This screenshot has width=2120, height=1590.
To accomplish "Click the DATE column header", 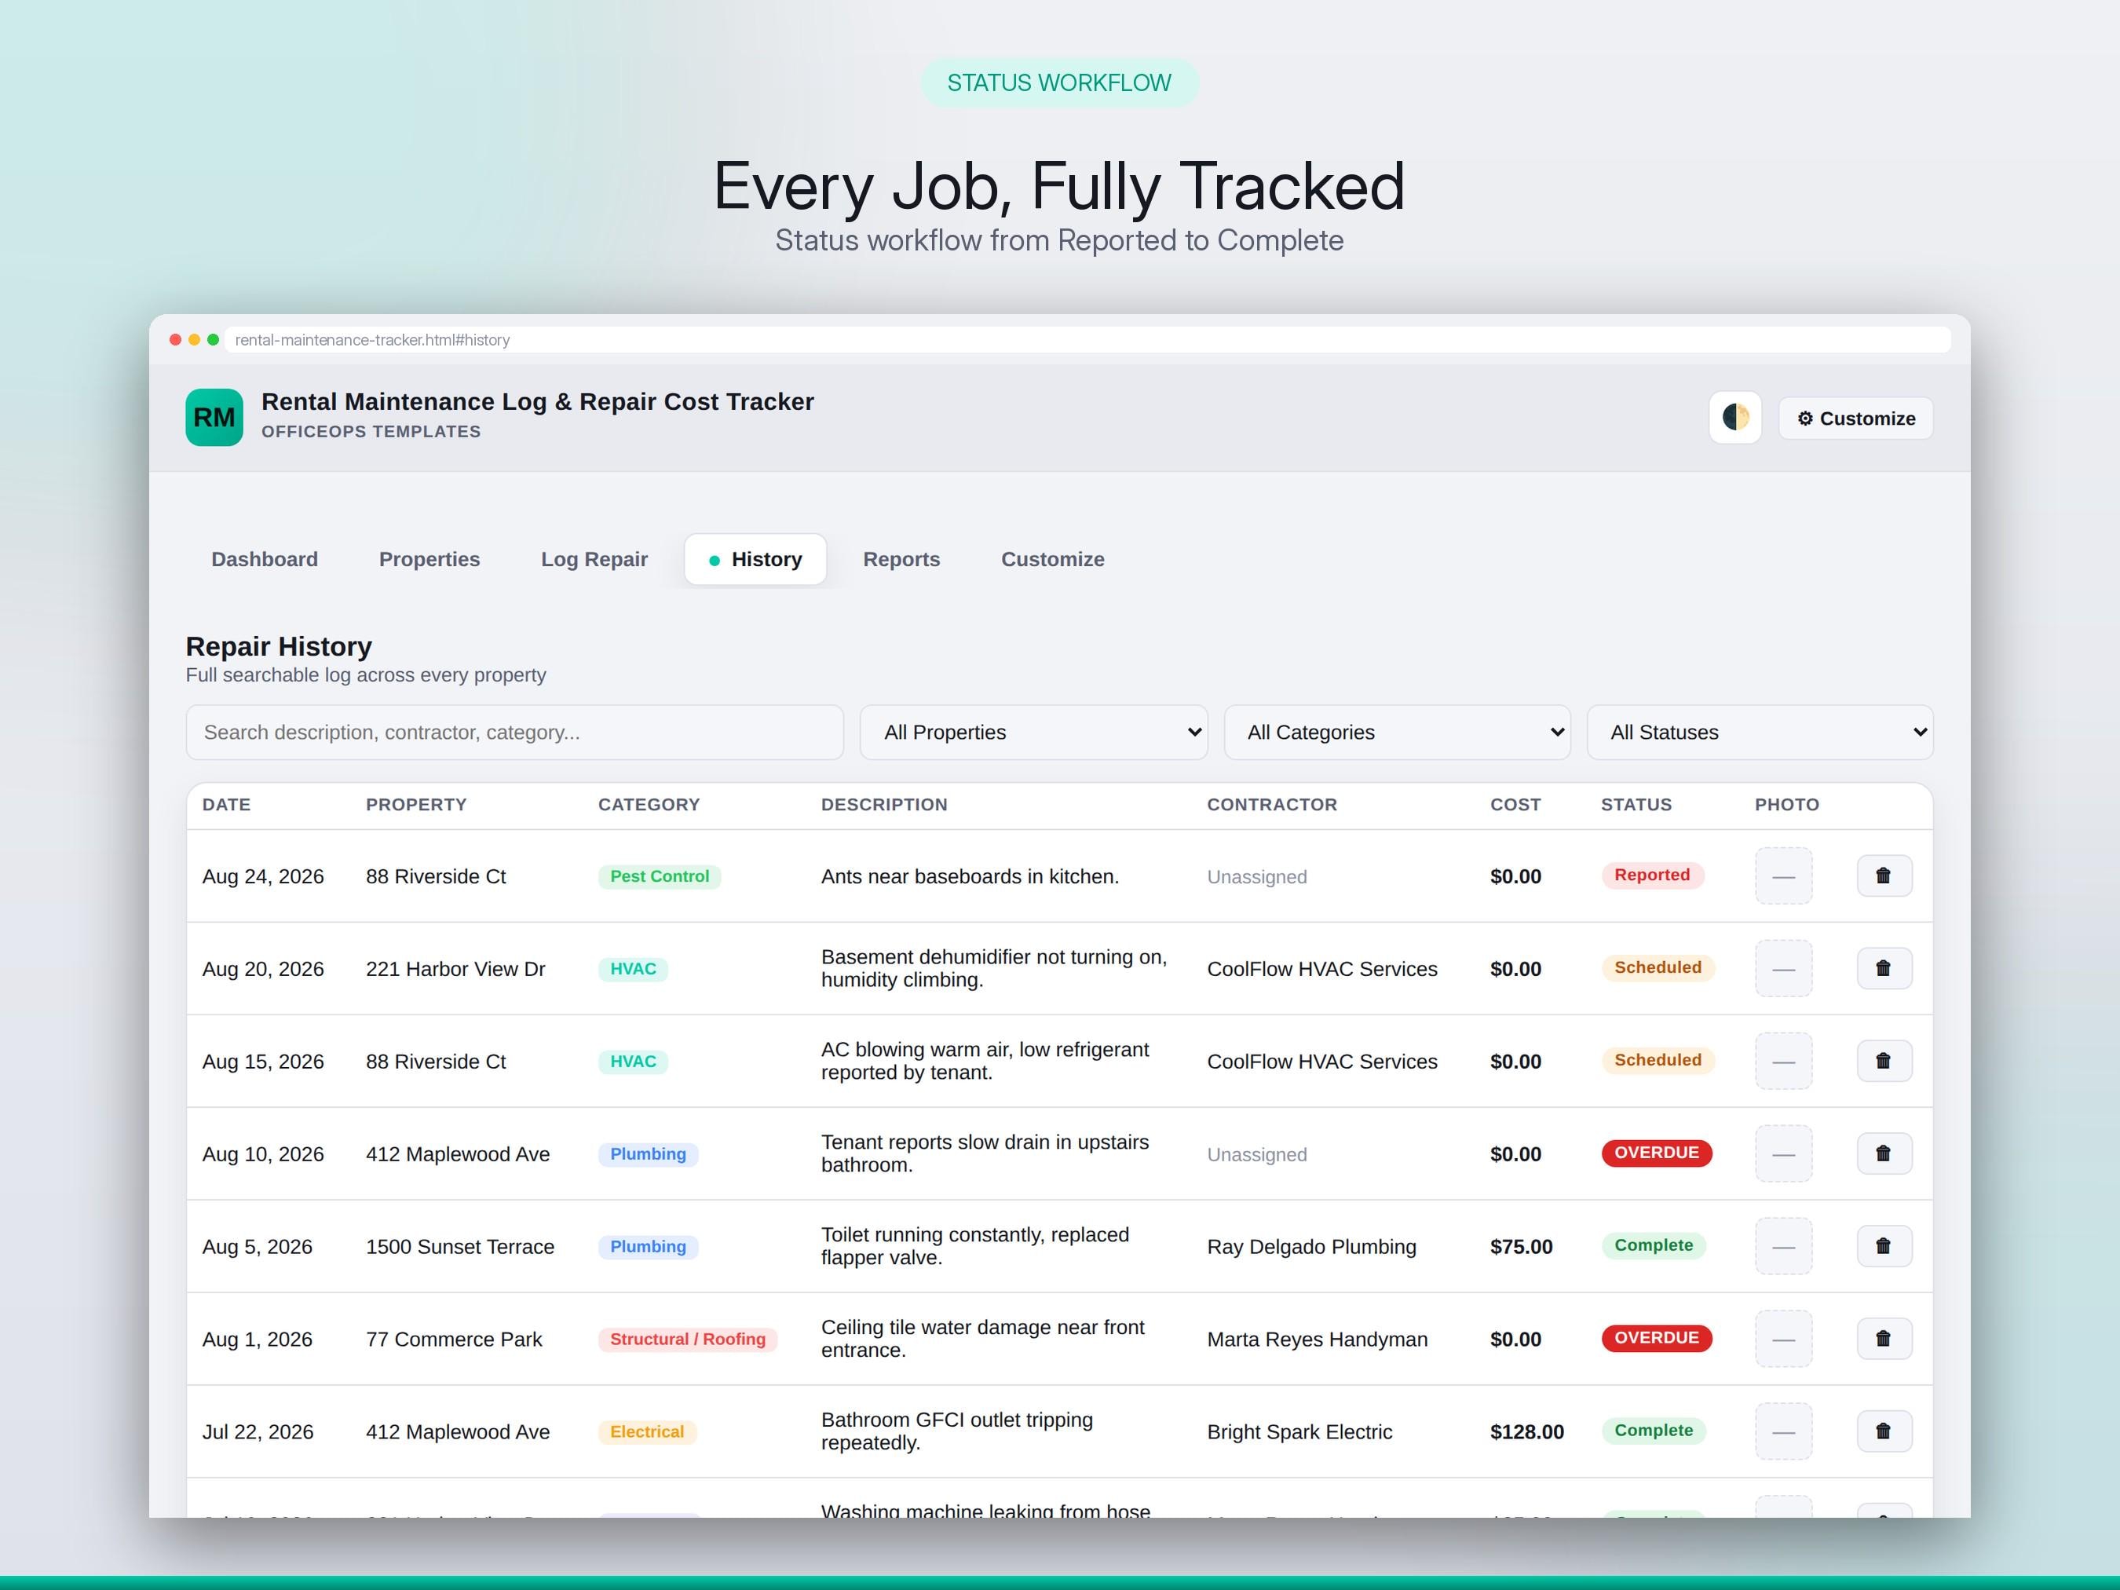I will (226, 805).
